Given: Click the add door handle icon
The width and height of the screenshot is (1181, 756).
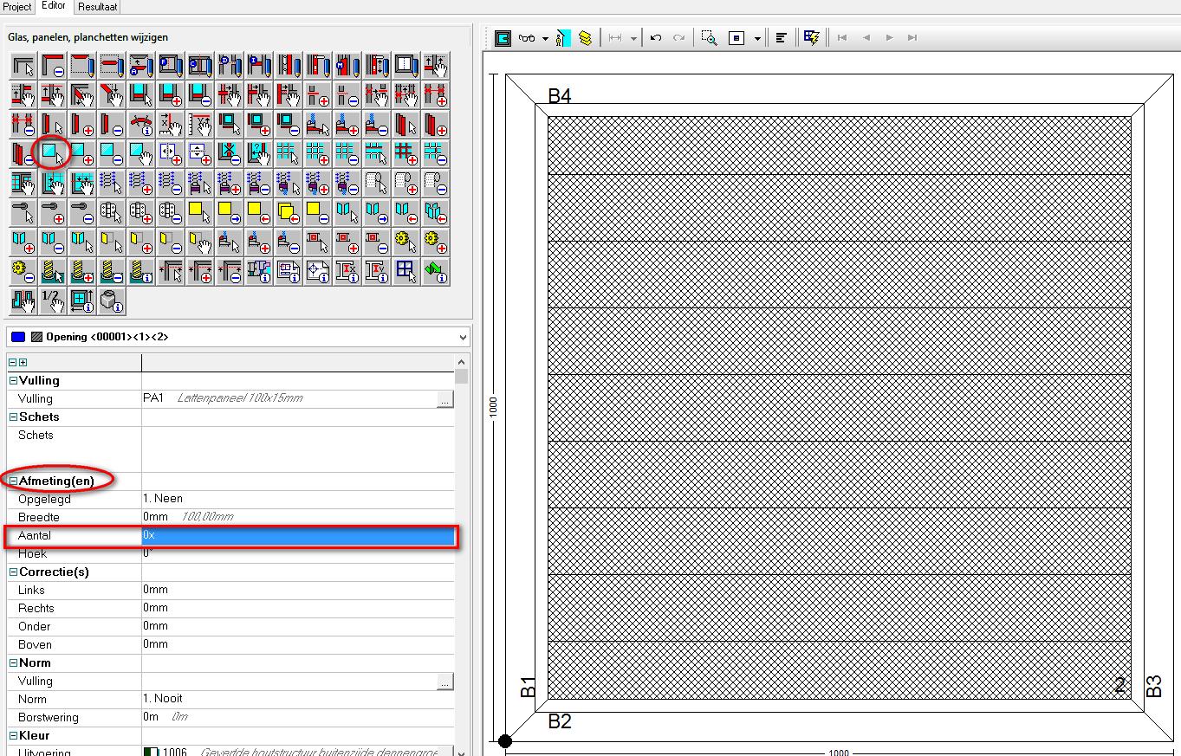Looking at the screenshot, I should 53,212.
